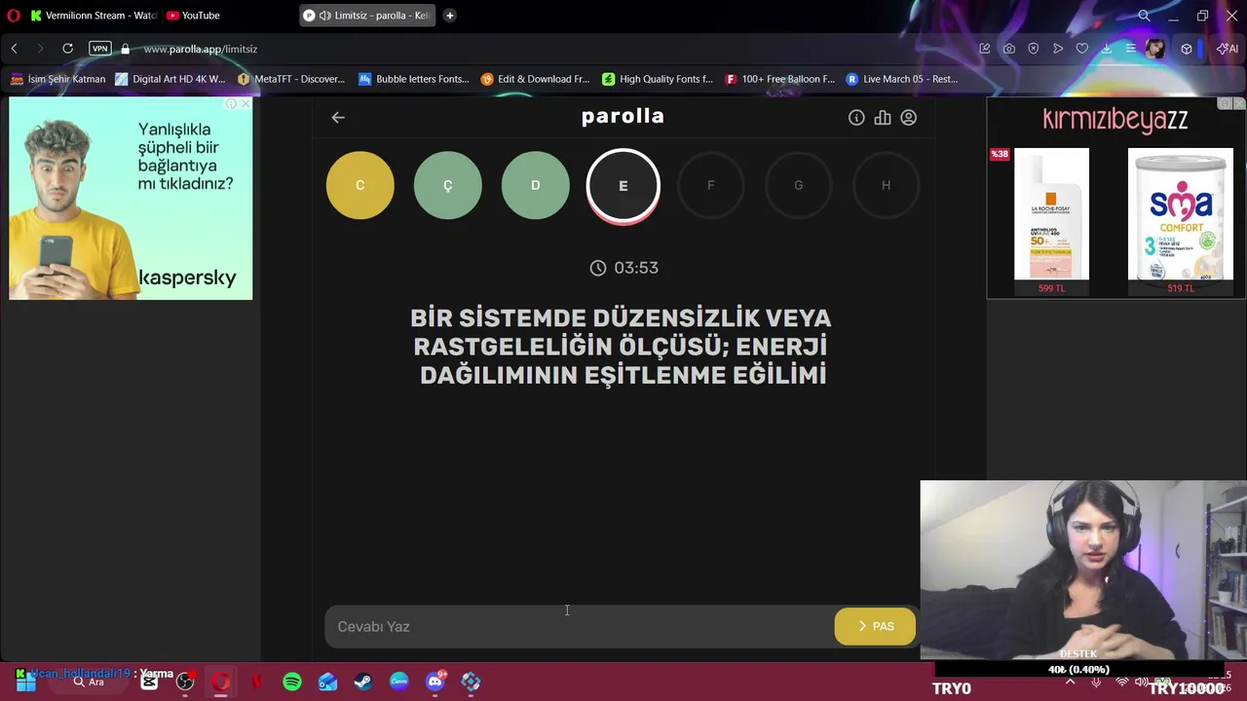Viewport: 1247px width, 701px height.
Task: Switch to Limitsiz - parolla tab
Action: point(367,16)
